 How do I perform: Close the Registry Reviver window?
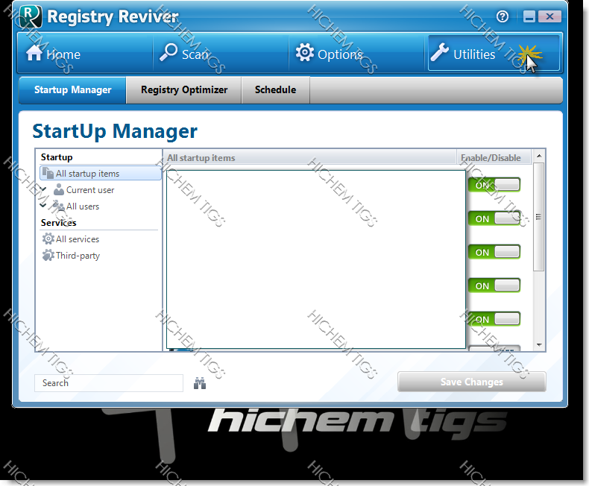tap(549, 16)
